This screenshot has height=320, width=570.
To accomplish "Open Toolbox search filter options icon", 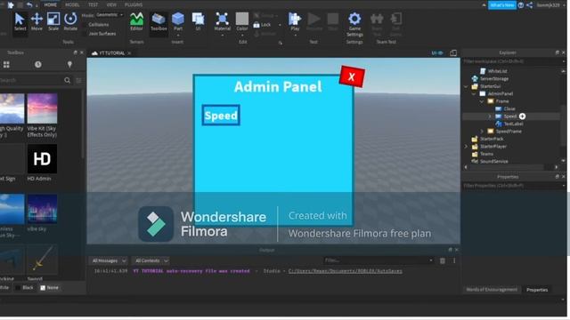I will click(78, 80).
